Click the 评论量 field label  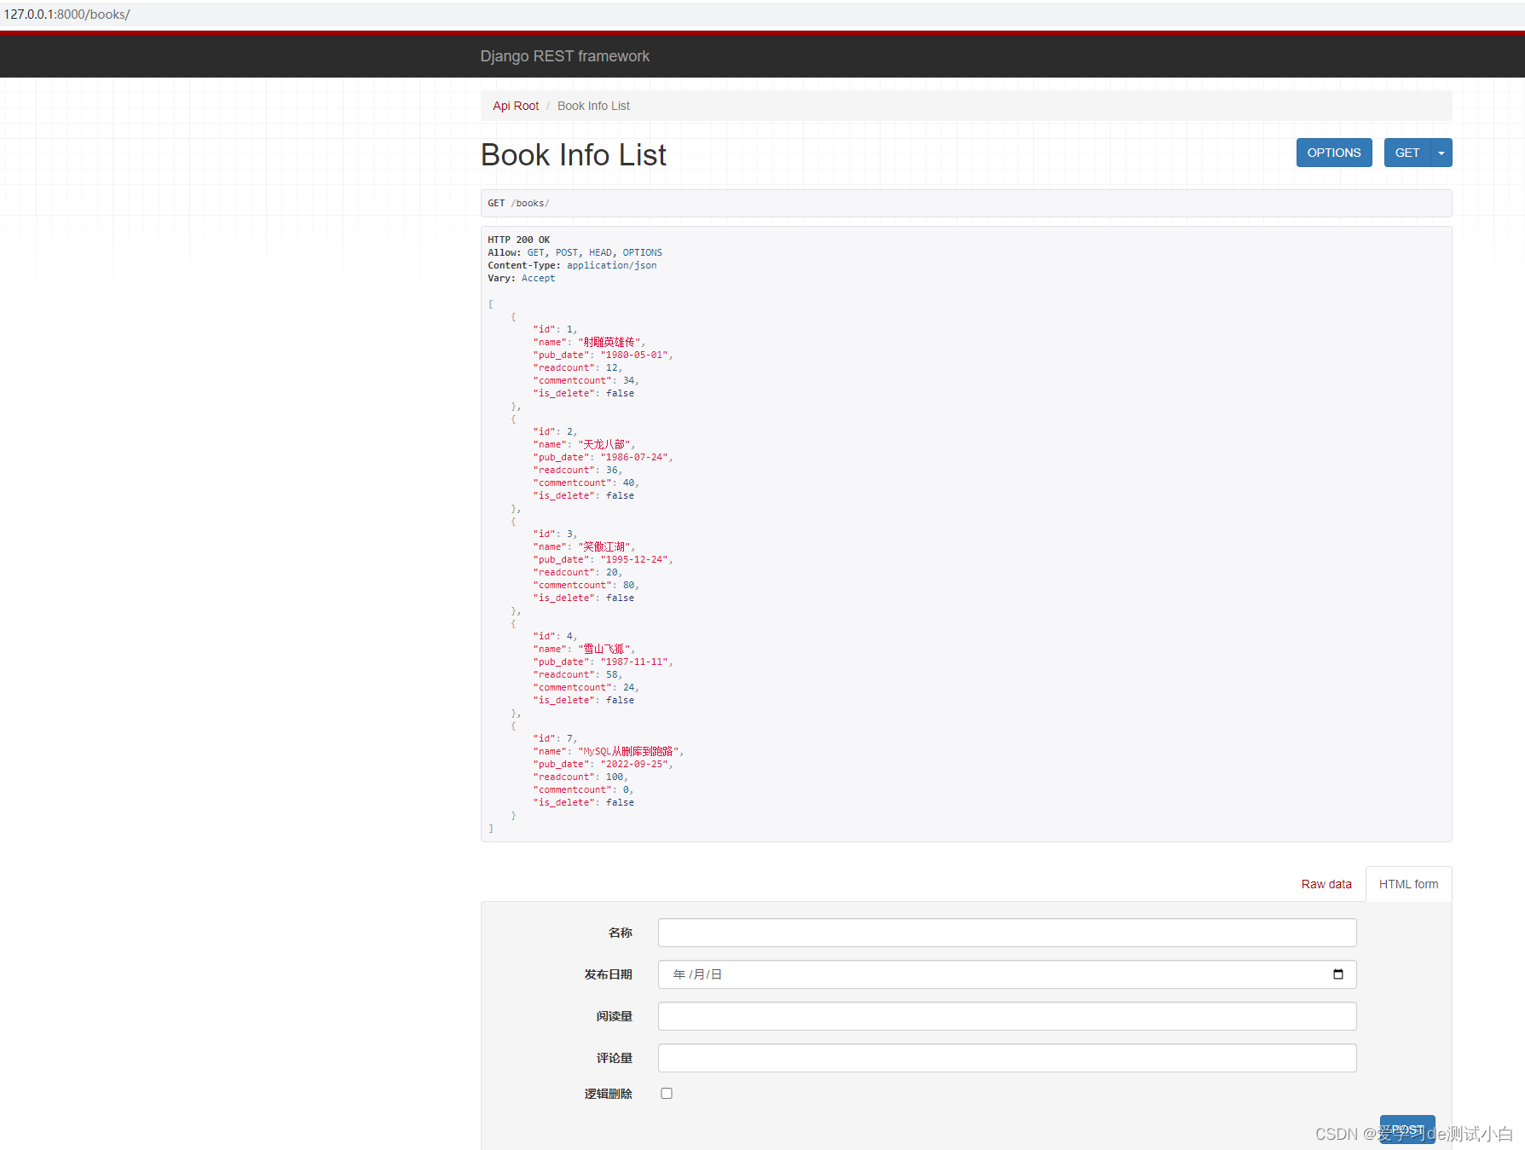614,1058
